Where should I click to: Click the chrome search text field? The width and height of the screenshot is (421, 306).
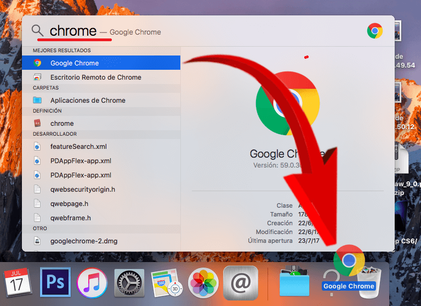coord(73,31)
